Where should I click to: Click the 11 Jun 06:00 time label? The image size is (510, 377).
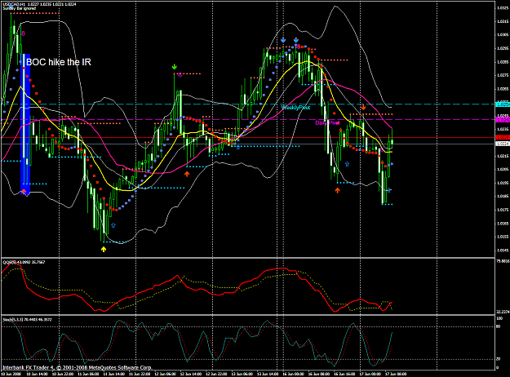coord(88,374)
